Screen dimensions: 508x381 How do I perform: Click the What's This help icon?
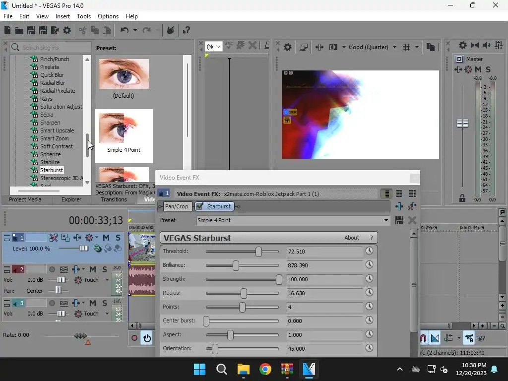(187, 30)
